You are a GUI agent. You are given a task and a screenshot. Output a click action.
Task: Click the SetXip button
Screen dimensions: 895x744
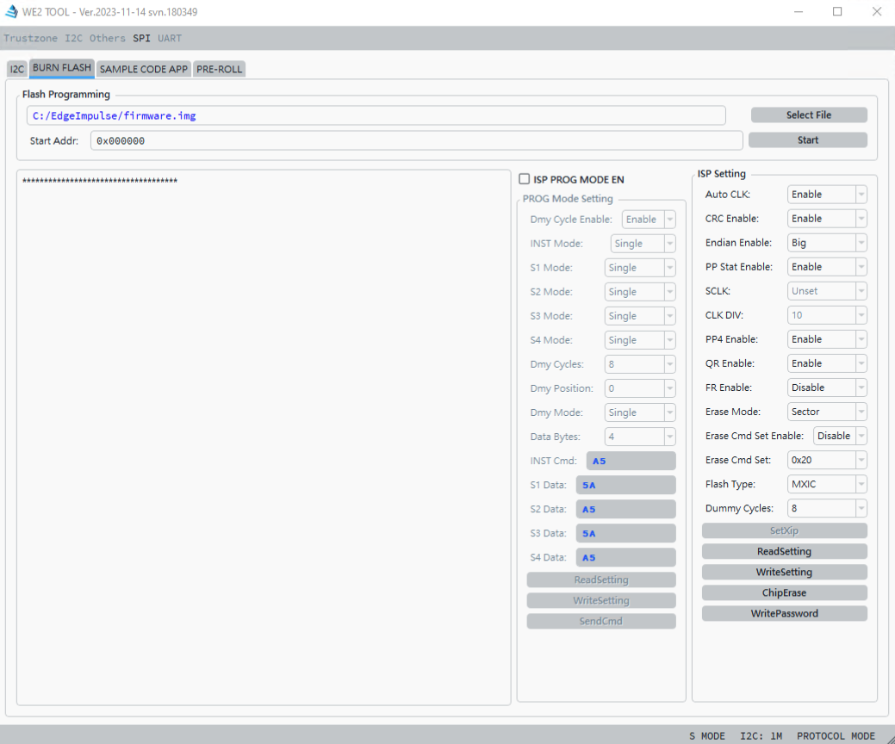(784, 530)
